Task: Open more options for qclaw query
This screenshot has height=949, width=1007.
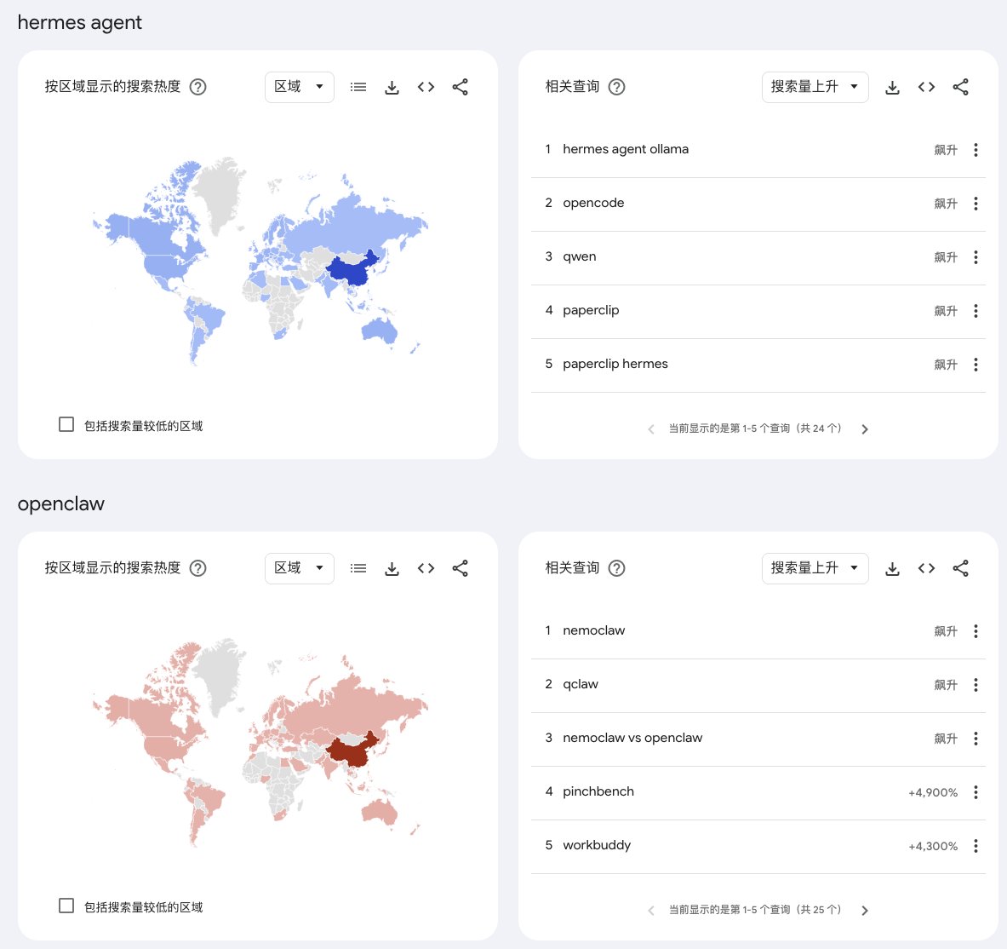Action: point(976,685)
